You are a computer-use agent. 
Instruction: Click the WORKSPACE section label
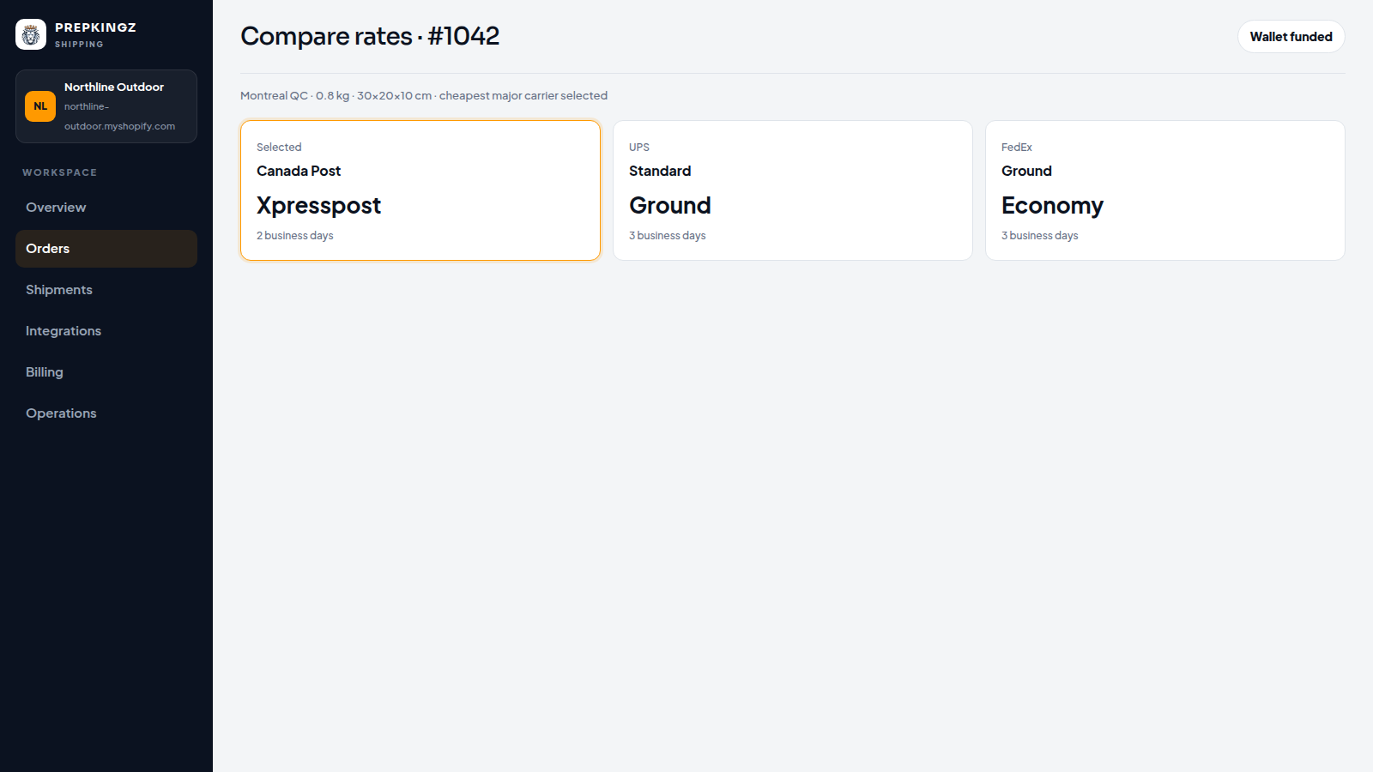point(60,172)
